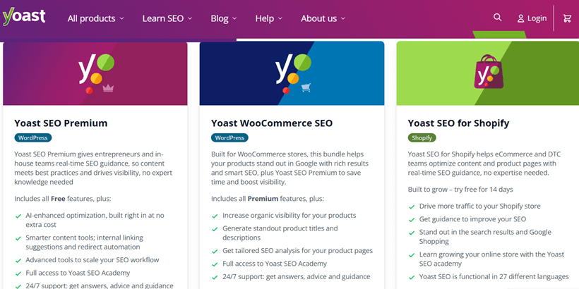
Task: Click the Yoast WooCommerce SEO banner logo
Action: click(293, 74)
